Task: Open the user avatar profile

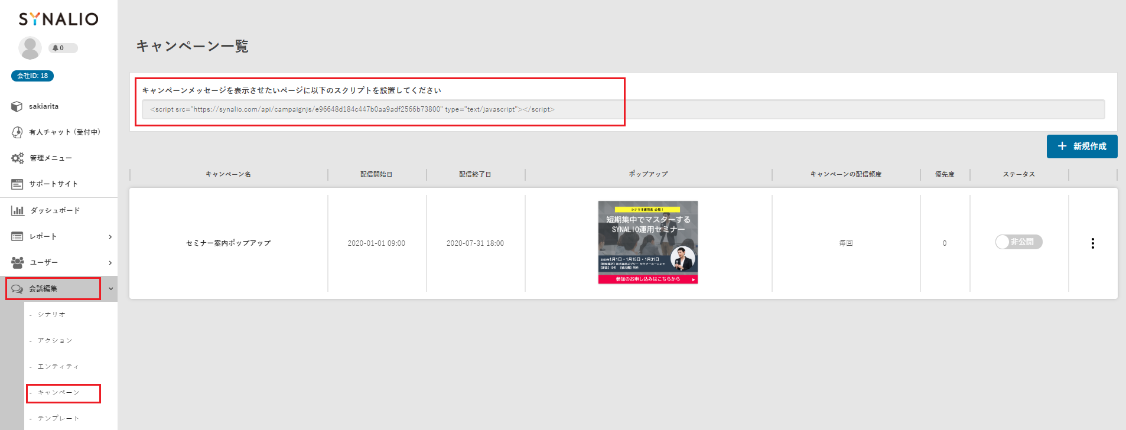Action: pyautogui.click(x=30, y=48)
